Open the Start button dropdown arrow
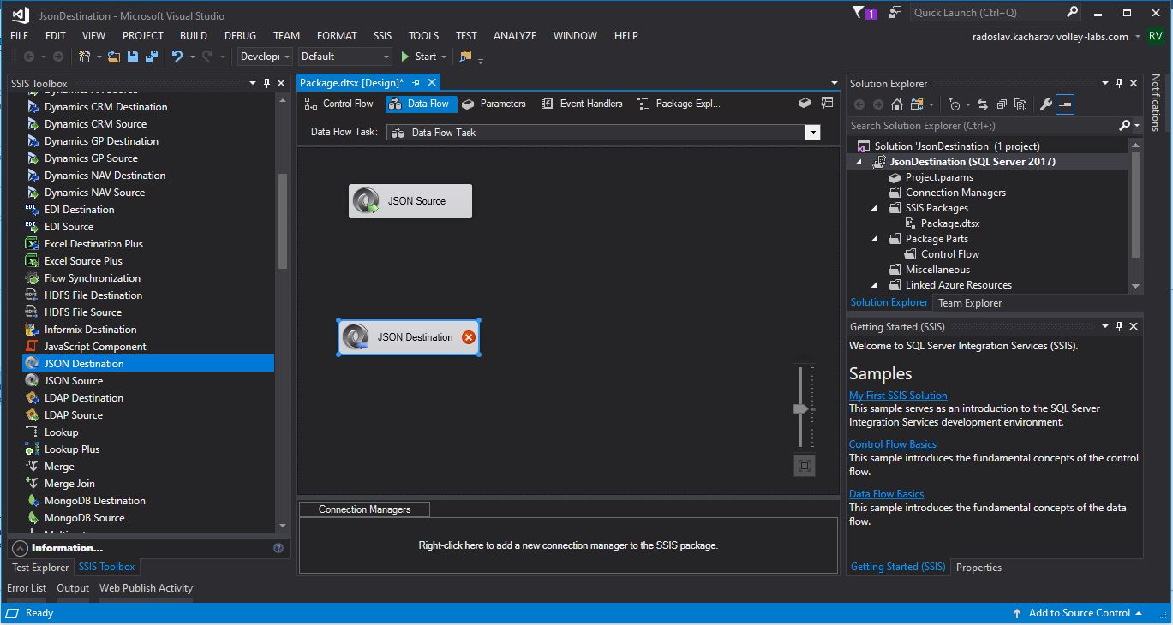The height and width of the screenshot is (625, 1173). pos(443,57)
